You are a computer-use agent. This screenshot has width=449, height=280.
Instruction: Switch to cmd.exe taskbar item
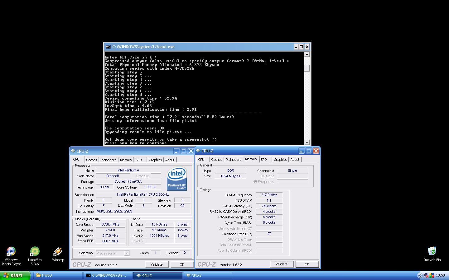(108, 275)
